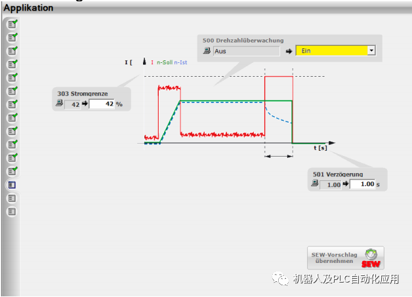Image resolution: width=412 pixels, height=297 pixels.
Task: Click the 501 Verzögerung label
Action: coord(338,174)
